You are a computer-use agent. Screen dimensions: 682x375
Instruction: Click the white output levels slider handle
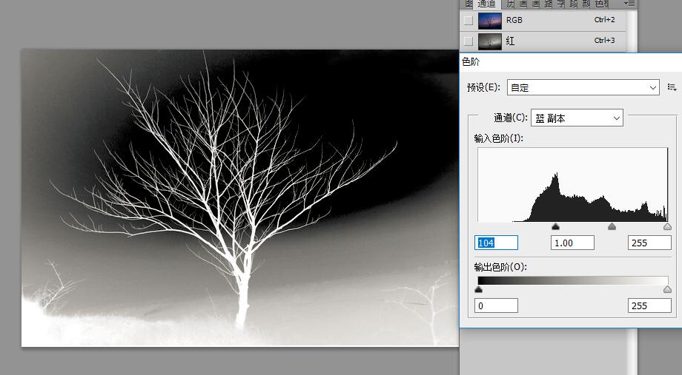667,290
